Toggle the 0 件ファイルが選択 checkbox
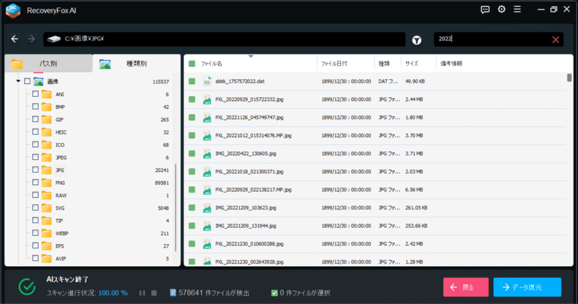The width and height of the screenshot is (578, 304). point(274,293)
